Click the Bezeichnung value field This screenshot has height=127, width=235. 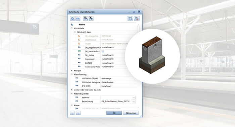click(117, 101)
